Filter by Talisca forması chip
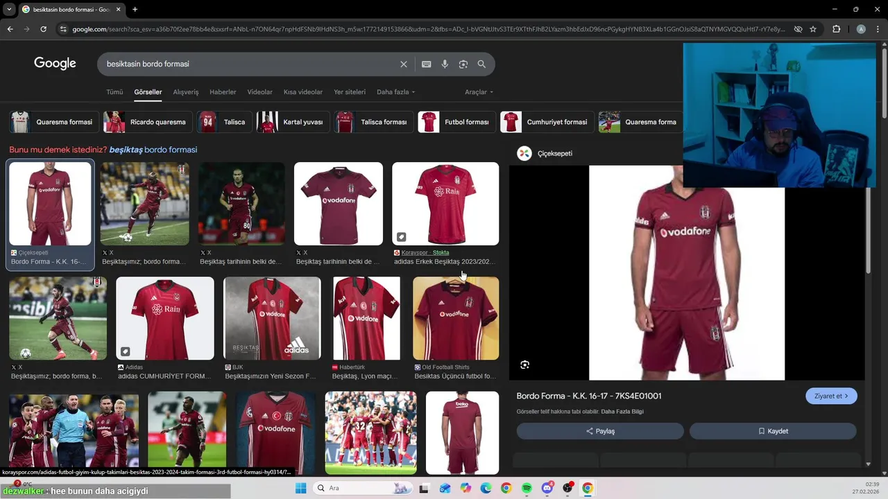 coord(373,122)
